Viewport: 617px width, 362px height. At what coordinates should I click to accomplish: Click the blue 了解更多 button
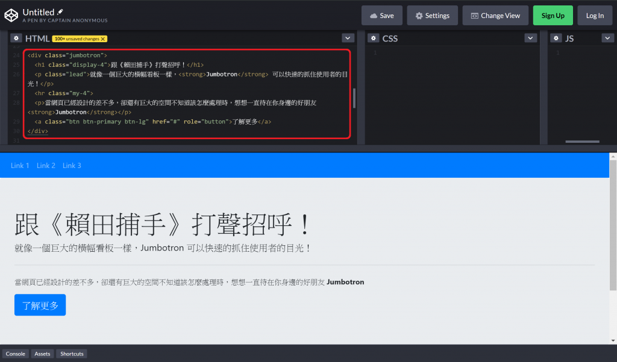coord(40,305)
